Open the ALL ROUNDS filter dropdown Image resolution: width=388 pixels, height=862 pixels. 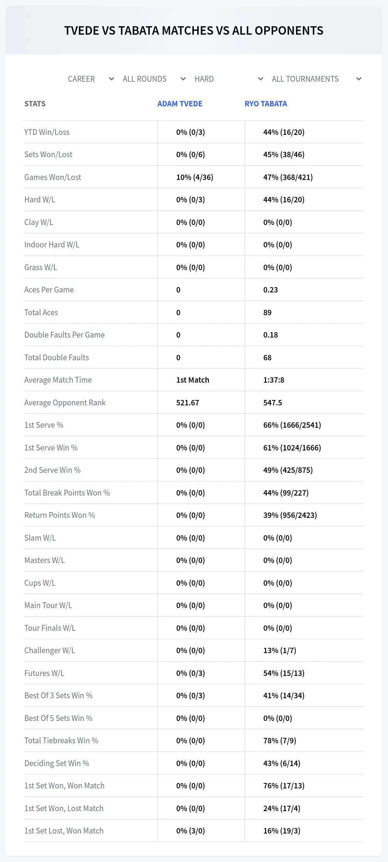pos(154,79)
